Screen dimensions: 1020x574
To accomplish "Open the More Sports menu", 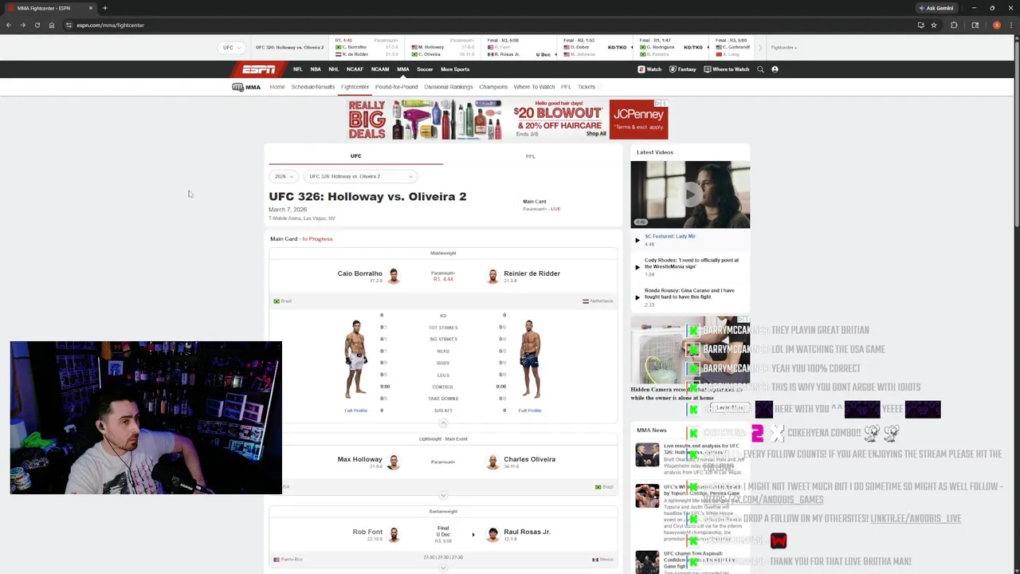I will coord(455,69).
